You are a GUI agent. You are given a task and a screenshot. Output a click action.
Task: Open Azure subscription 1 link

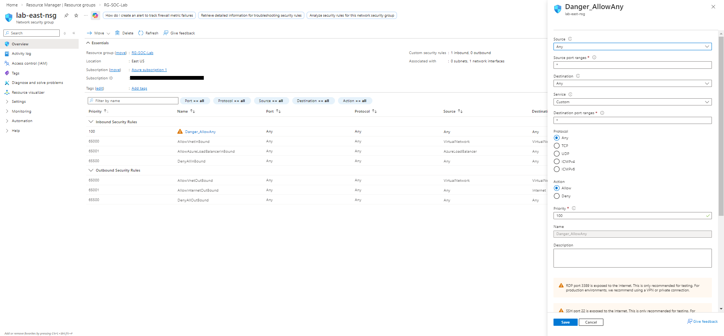[149, 70]
